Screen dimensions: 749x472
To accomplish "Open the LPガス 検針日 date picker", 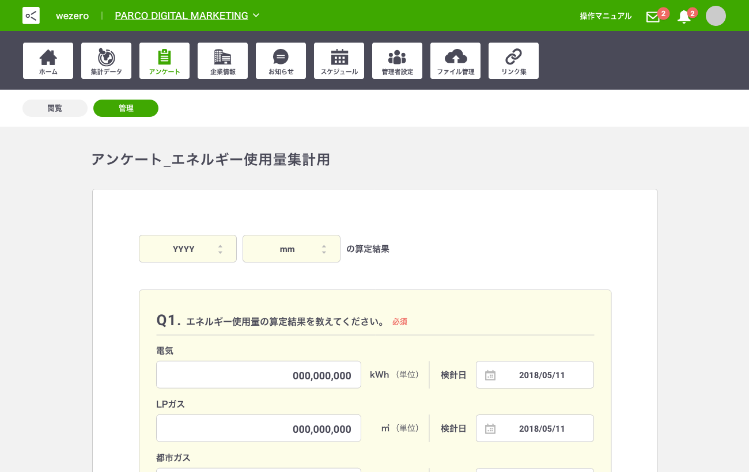I will 535,428.
